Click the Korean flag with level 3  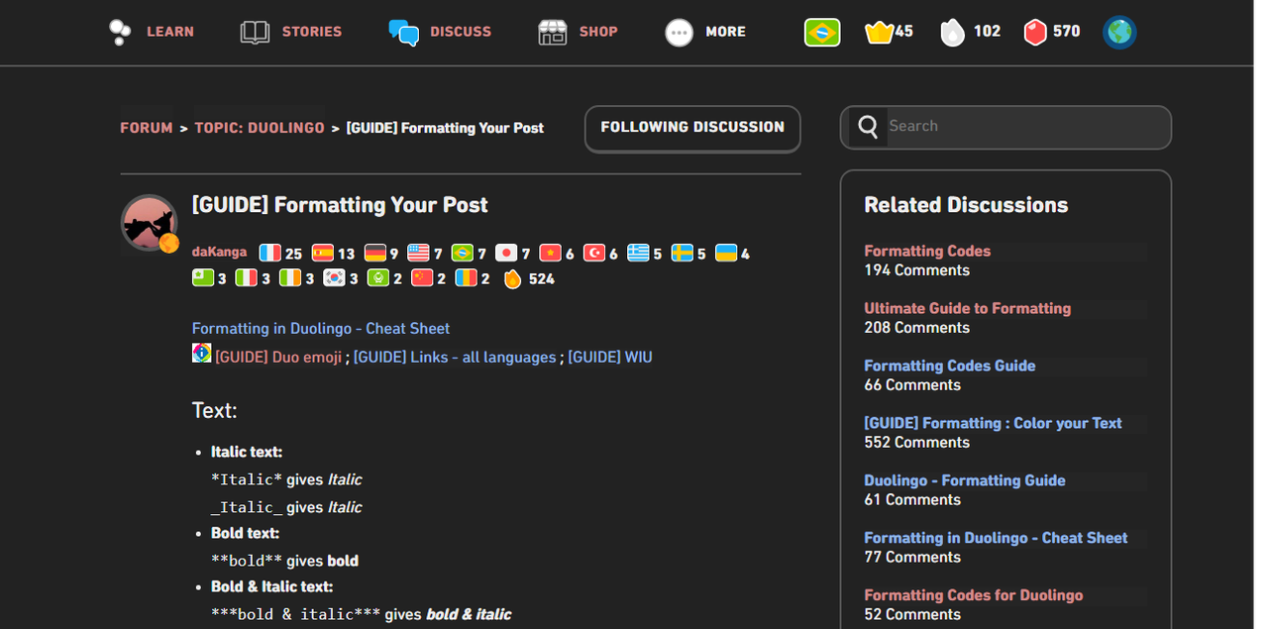(335, 278)
